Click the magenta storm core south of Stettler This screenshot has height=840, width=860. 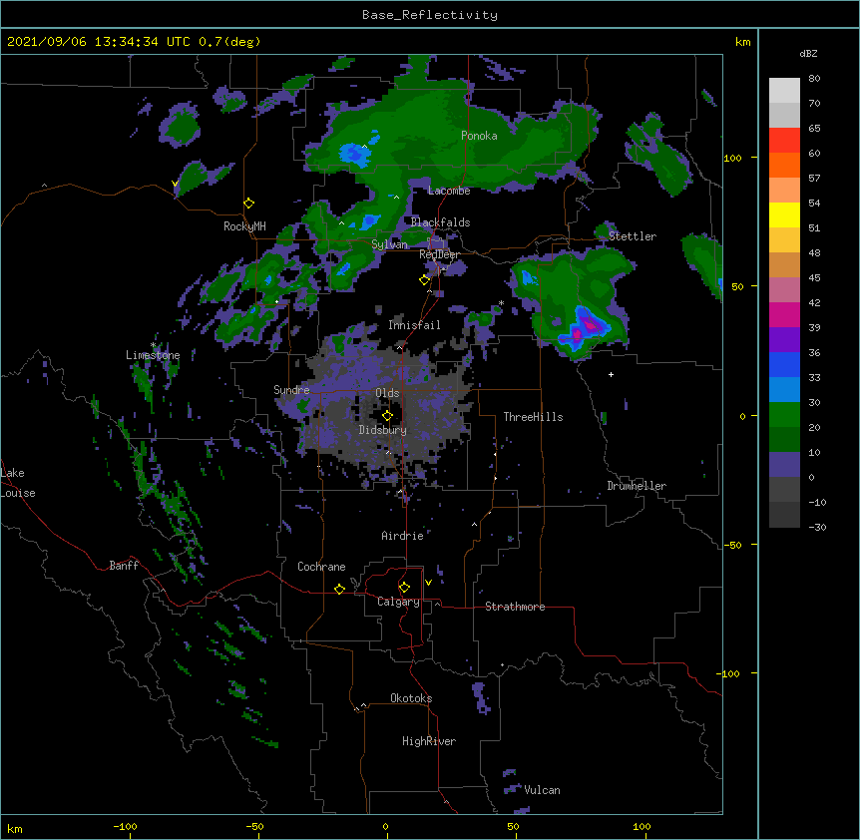coord(584,328)
